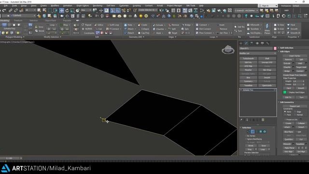Expand the Polygon Modeling ribbon panel
The height and width of the screenshot is (174, 309).
coord(15,37)
